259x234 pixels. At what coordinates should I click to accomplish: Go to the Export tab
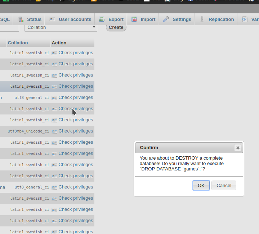pyautogui.click(x=111, y=19)
